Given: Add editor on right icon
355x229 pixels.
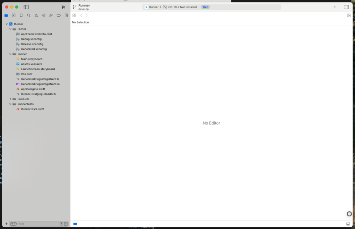Looking at the screenshot, I should click(x=349, y=15).
